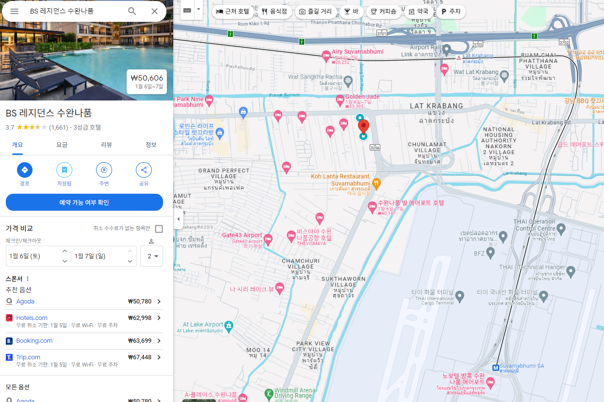Select the 바 filter chip
604x402 pixels.
click(x=351, y=12)
